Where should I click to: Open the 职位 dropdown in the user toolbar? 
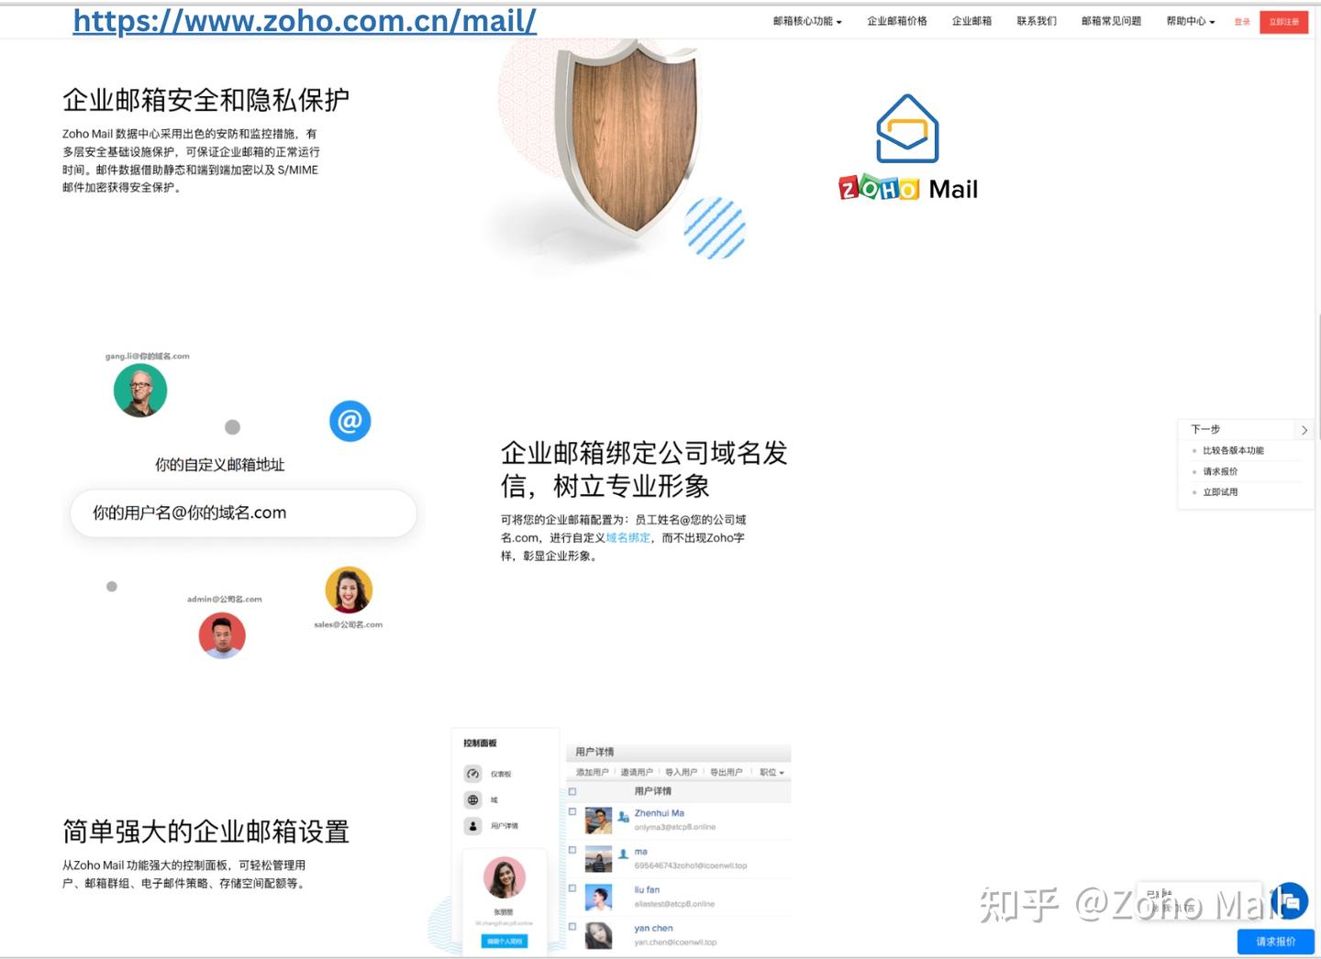(x=770, y=772)
